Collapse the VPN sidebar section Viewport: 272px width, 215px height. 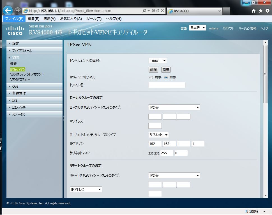click(34, 57)
